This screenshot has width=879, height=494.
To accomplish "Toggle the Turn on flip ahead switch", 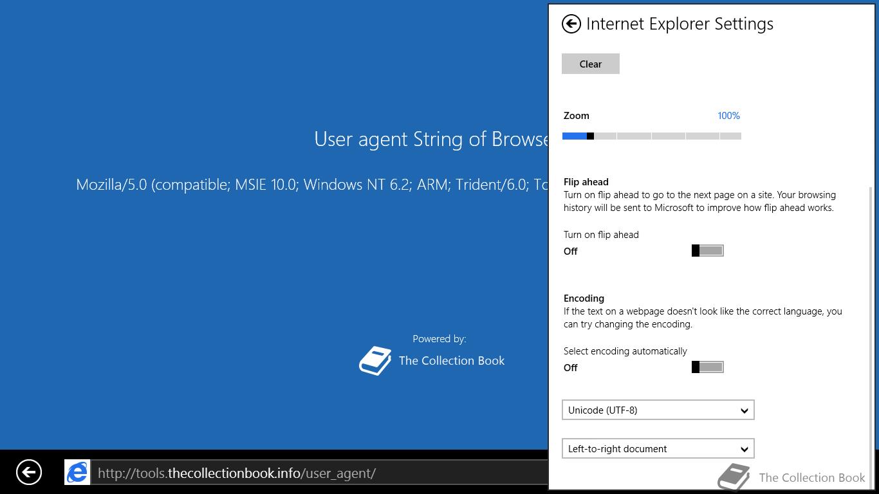I will coord(708,250).
